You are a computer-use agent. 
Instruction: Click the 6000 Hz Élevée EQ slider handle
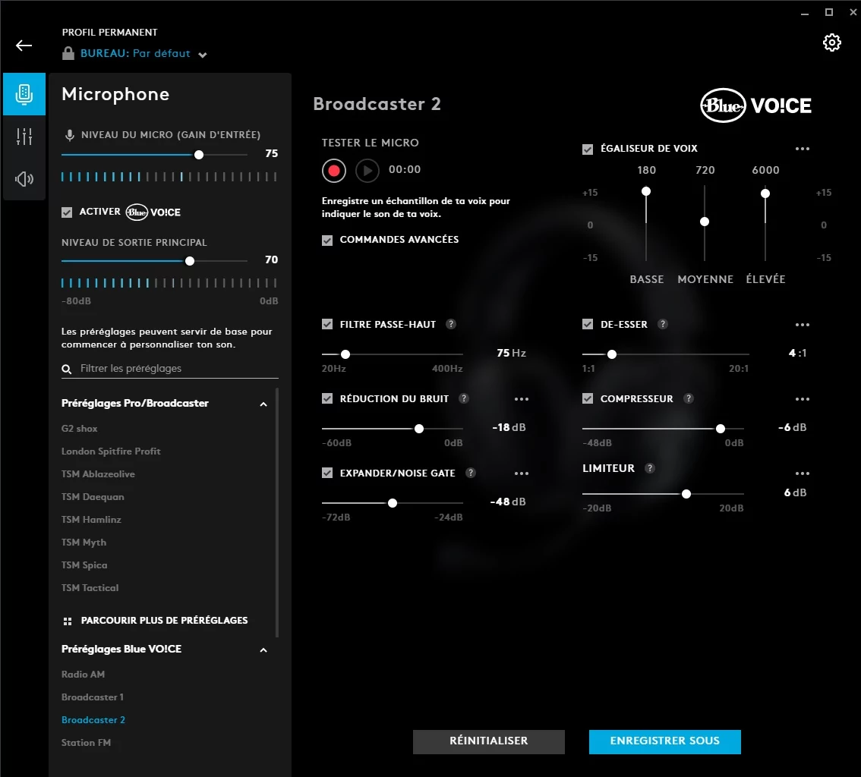[x=765, y=193]
